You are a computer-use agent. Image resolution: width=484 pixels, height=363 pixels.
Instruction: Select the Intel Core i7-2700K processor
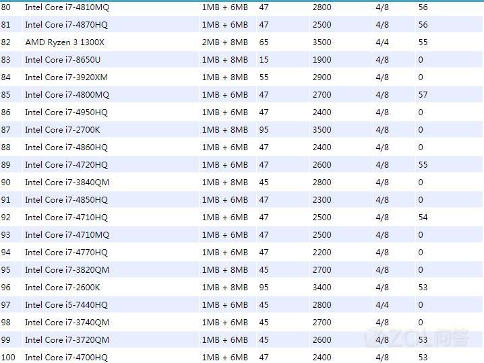point(62,130)
